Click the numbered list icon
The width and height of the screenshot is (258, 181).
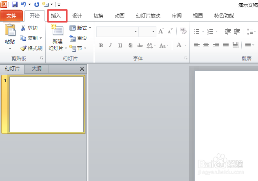(210, 31)
